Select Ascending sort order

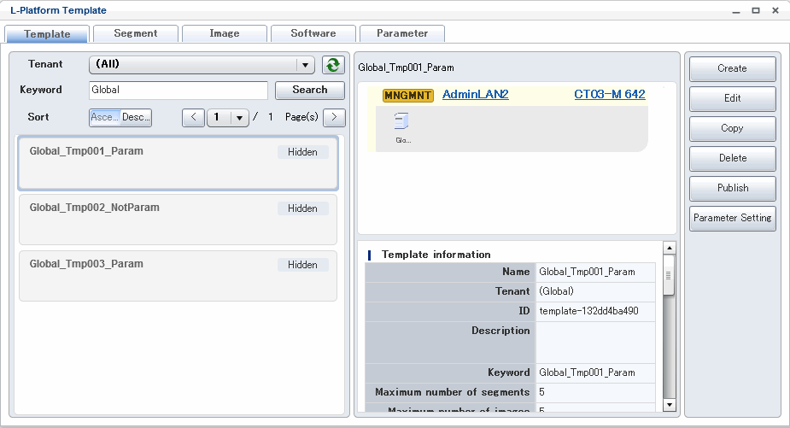click(104, 117)
